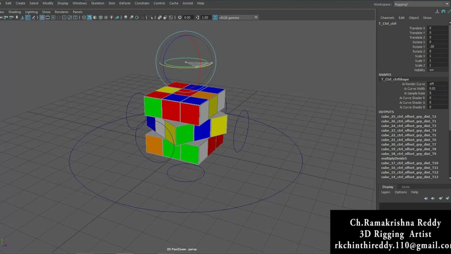Open the sRGB gamma color management dropdown
The width and height of the screenshot is (451, 254).
tap(255, 17)
